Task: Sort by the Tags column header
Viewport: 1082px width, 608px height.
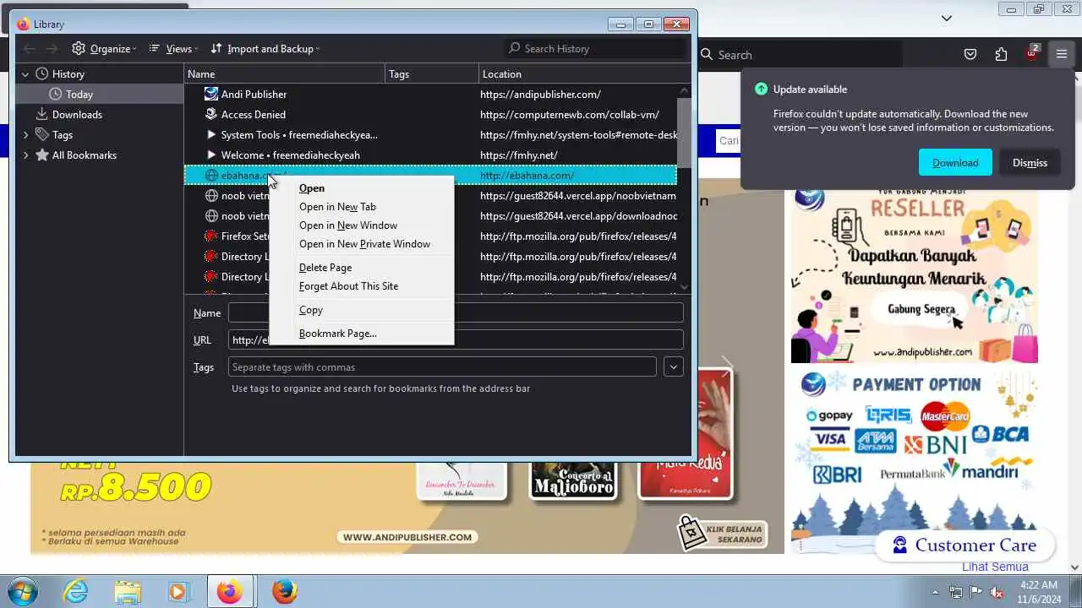Action: tap(432, 74)
